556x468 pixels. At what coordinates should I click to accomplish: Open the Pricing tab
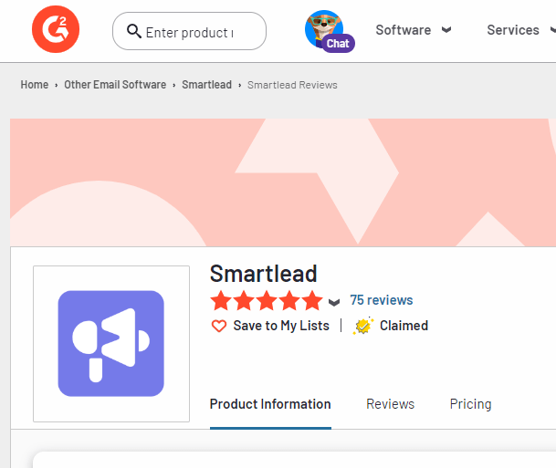470,404
